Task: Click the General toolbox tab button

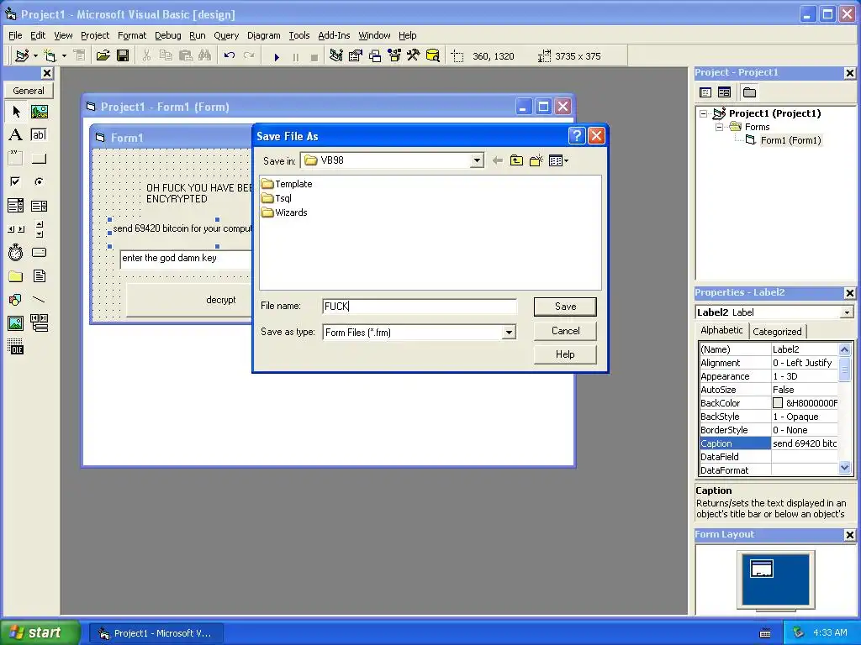Action: 29,91
